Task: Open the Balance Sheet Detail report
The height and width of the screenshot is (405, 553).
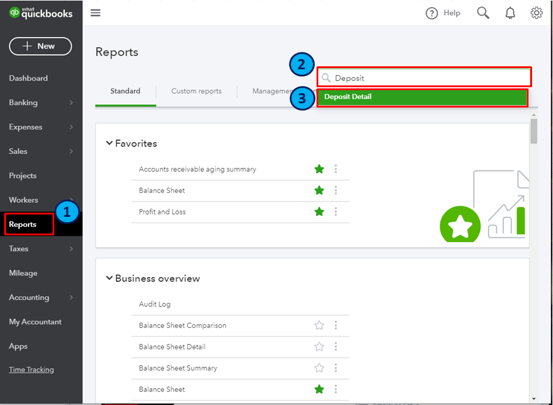Action: 172,346
